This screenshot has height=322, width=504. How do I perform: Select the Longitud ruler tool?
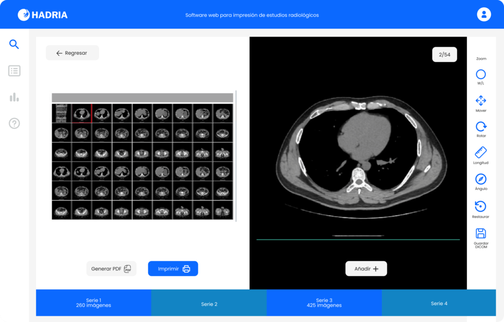(x=481, y=153)
